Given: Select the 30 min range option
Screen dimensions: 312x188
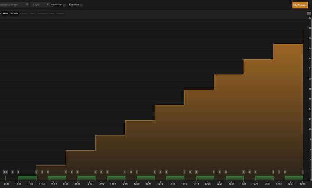Looking at the screenshot, I should tap(14, 14).
